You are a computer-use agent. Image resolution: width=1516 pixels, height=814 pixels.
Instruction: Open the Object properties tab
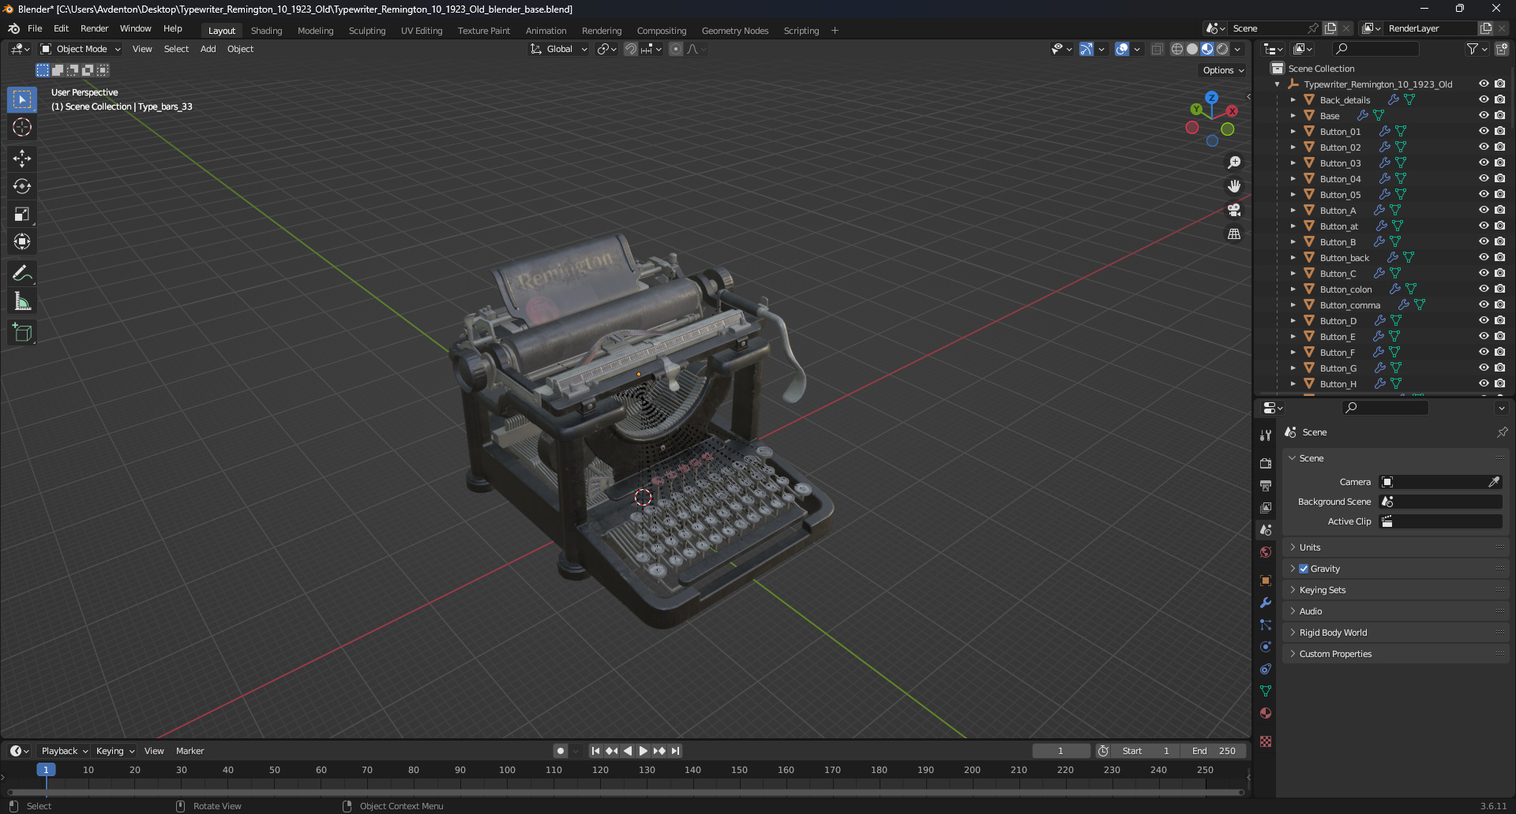click(1266, 581)
